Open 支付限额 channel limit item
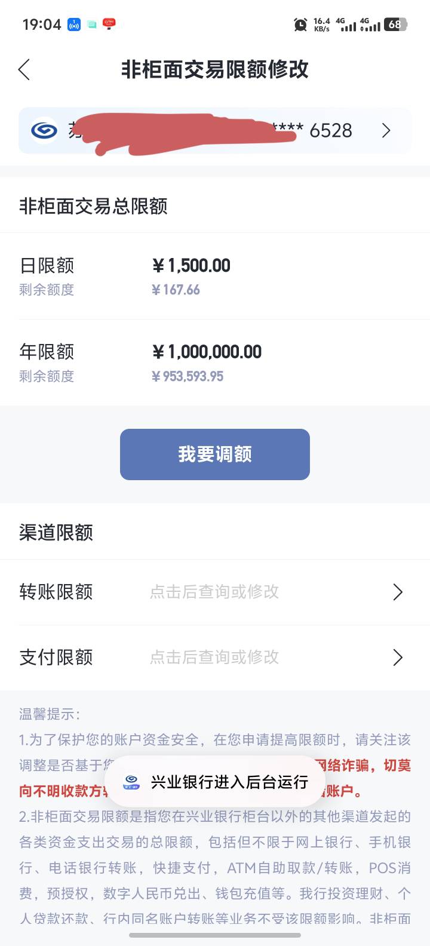Image resolution: width=430 pixels, height=946 pixels. click(56, 658)
